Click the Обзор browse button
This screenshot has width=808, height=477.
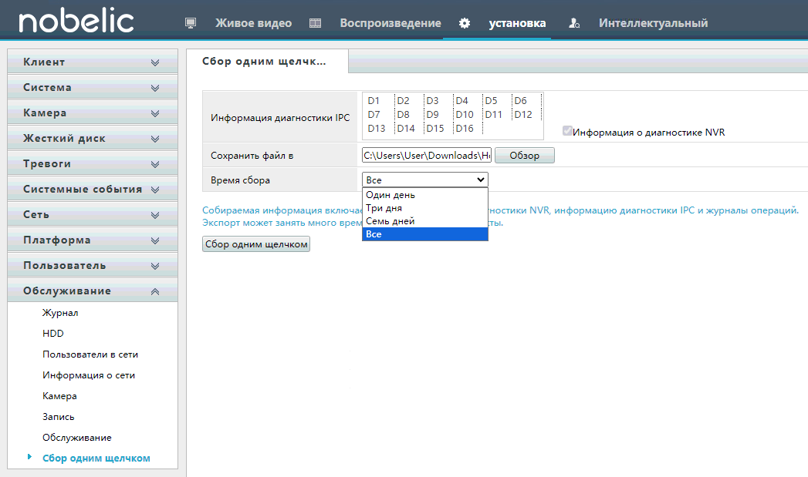click(x=525, y=156)
